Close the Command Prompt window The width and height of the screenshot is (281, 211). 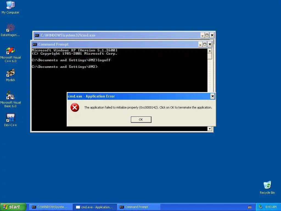tap(210, 44)
